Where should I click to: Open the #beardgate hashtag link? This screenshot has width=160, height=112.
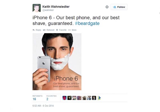(x=87, y=24)
